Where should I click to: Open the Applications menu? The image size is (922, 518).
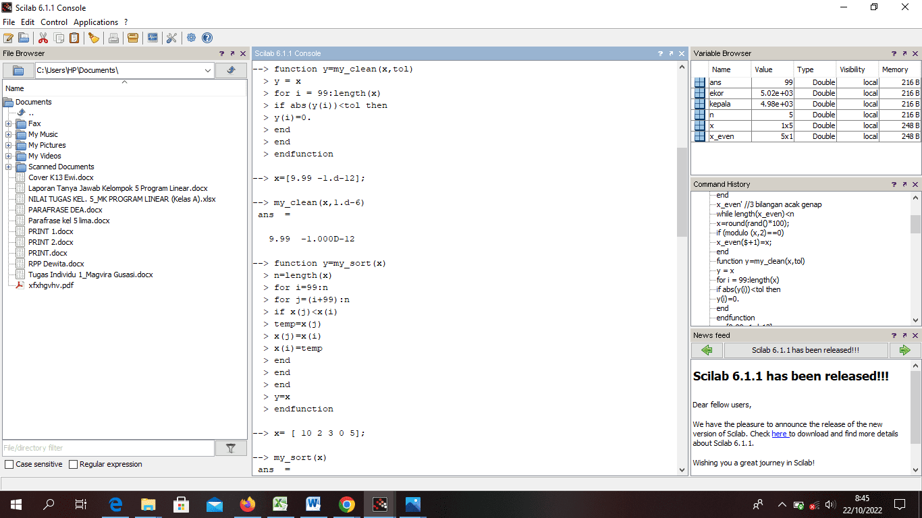pos(96,22)
